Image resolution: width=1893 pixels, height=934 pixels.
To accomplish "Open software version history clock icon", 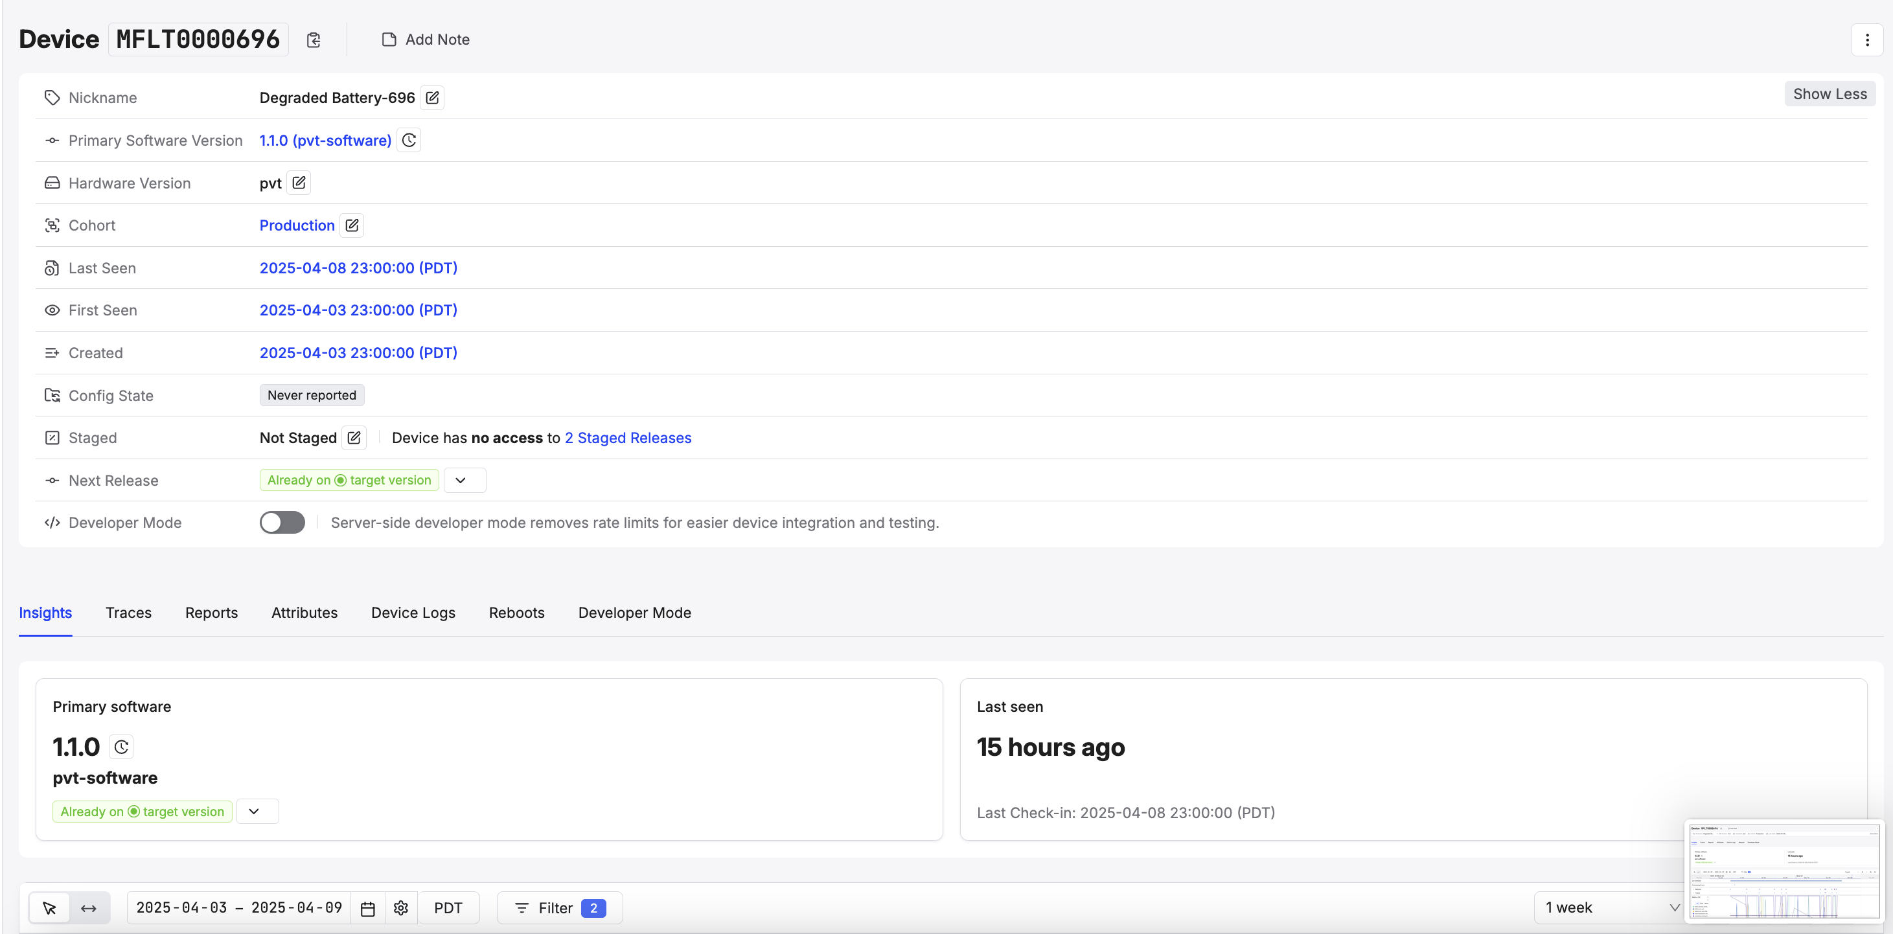I will point(409,141).
